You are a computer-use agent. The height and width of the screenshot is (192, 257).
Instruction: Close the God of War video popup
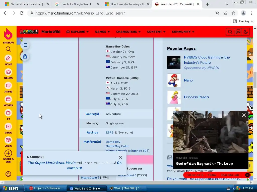click(x=244, y=115)
